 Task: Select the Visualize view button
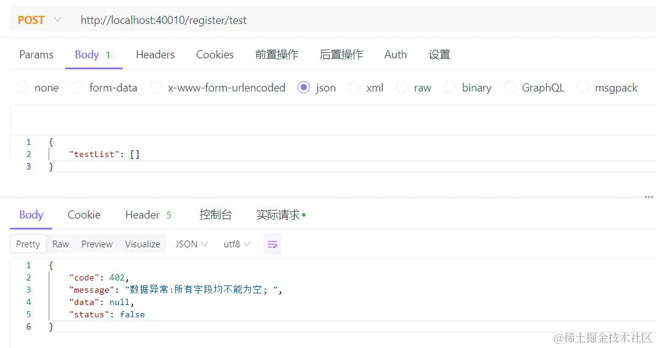click(143, 244)
